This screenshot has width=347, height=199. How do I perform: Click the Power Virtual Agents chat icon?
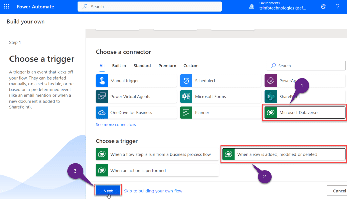click(102, 97)
